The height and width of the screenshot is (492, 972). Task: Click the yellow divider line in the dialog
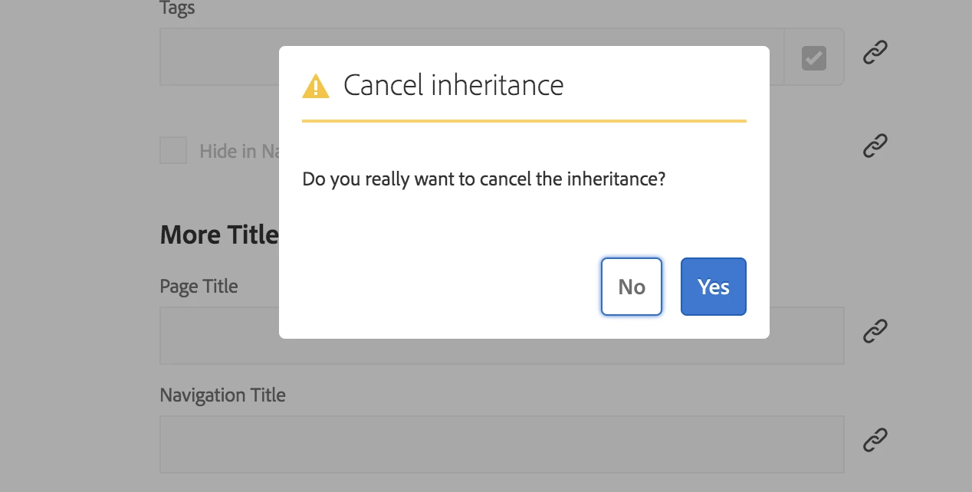click(x=524, y=121)
